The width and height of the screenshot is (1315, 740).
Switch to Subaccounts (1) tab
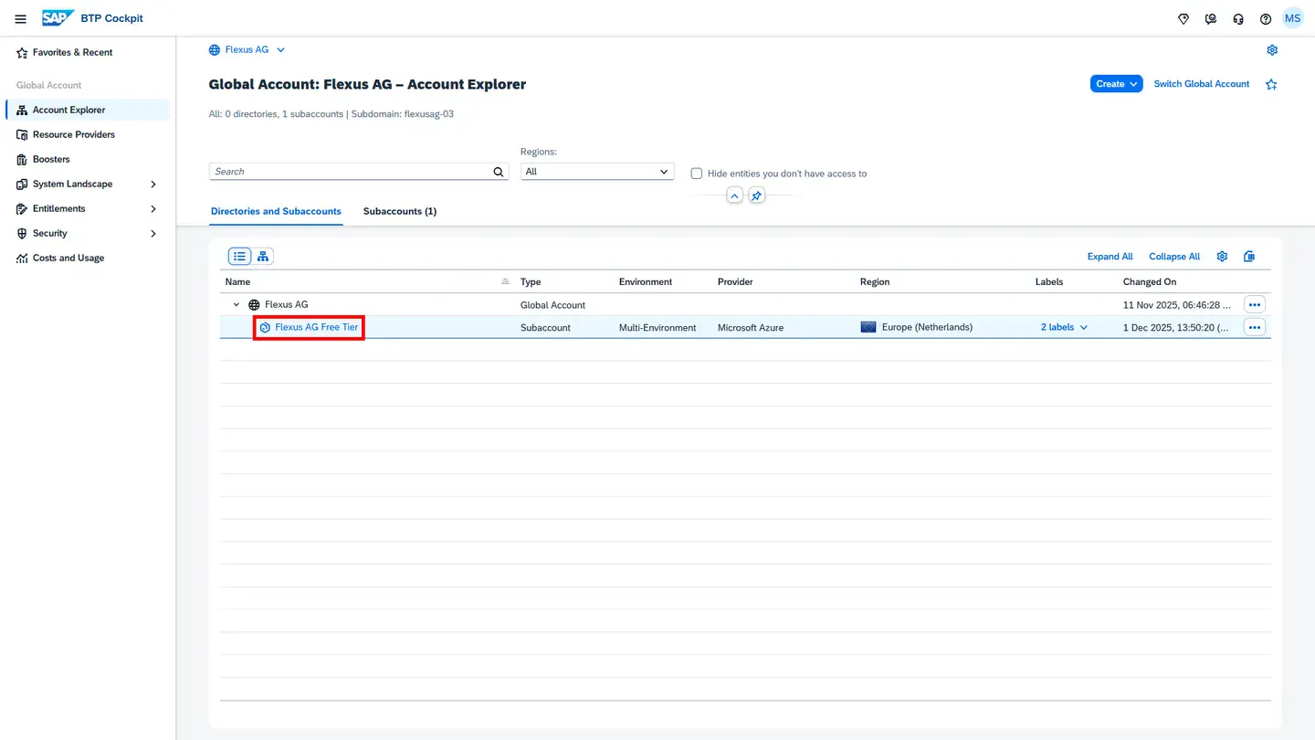point(399,211)
